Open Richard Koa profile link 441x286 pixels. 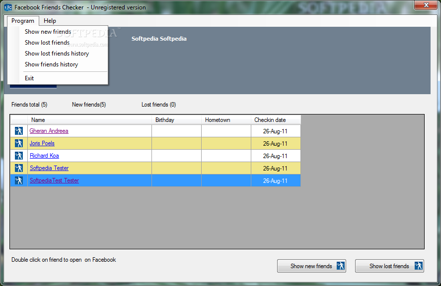click(x=44, y=156)
